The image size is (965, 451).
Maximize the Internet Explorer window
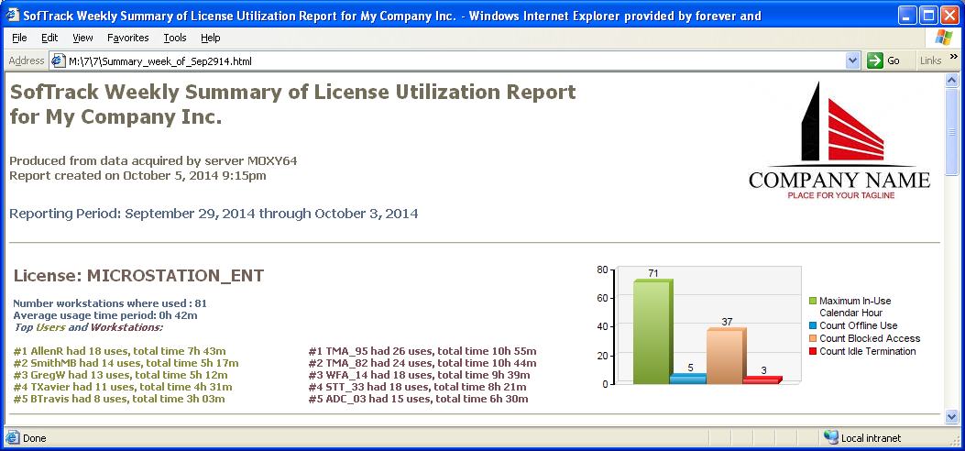928,15
